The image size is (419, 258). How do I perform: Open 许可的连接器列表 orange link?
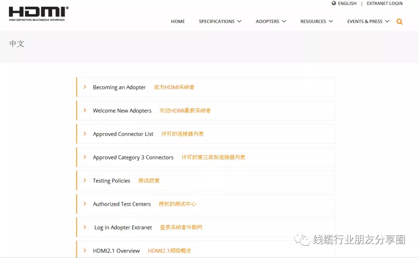182,134
